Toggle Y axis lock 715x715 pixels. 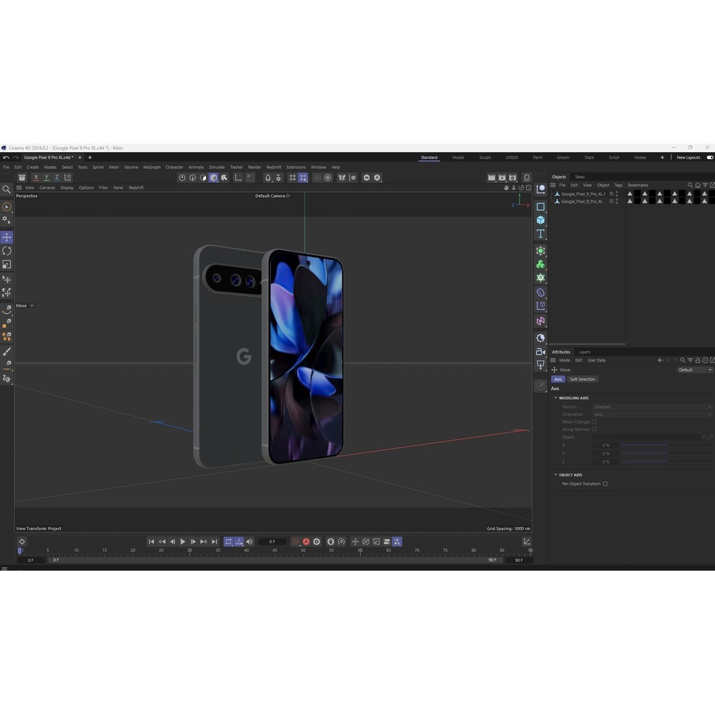[46, 177]
